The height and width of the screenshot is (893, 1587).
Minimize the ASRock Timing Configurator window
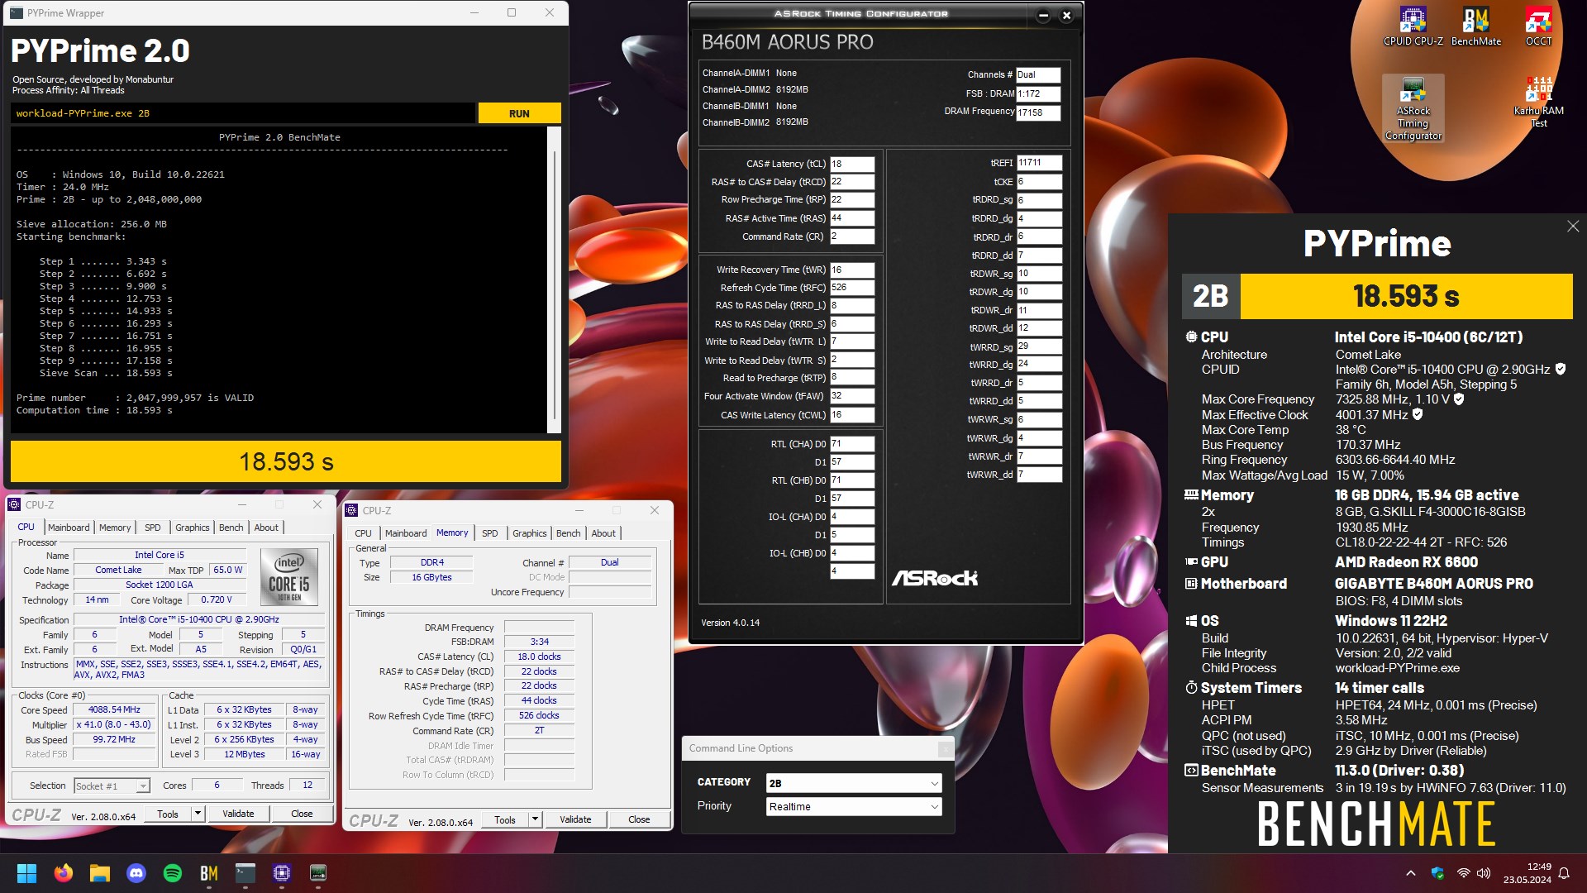coord(1043,15)
